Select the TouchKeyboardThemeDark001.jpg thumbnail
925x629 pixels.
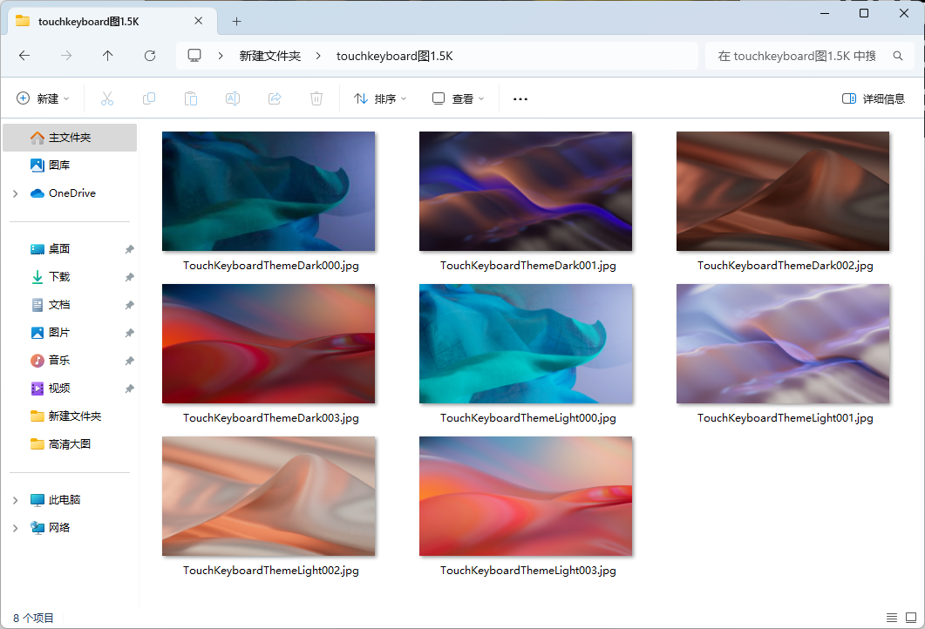[526, 192]
